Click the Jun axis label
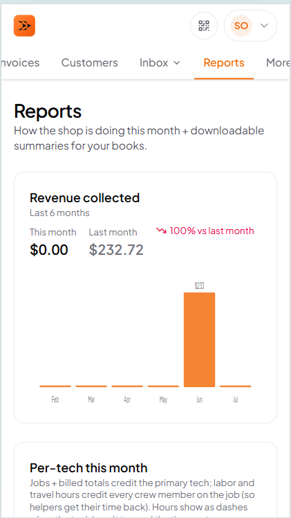 [199, 400]
